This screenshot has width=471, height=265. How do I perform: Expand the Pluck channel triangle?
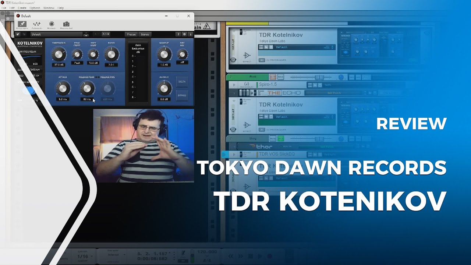click(230, 77)
